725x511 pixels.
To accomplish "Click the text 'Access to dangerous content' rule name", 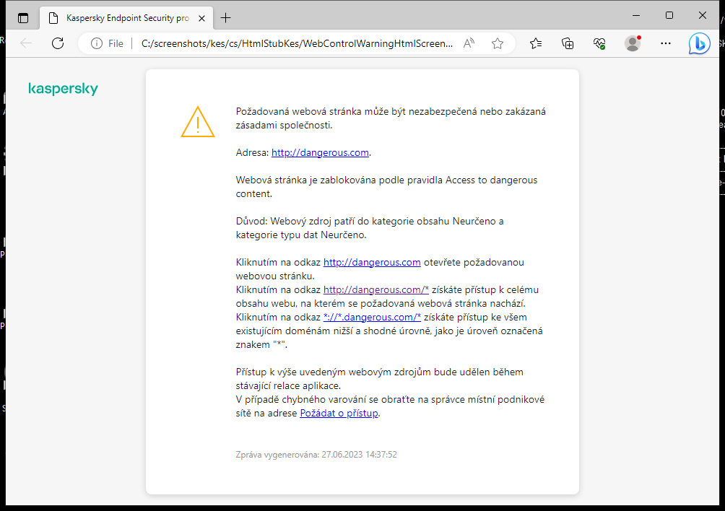I will (x=386, y=187).
